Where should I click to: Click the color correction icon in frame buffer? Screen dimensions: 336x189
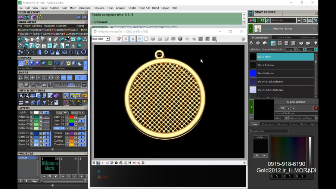pyautogui.click(x=119, y=39)
